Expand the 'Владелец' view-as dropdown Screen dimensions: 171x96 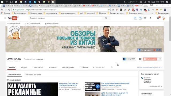pos(40,59)
